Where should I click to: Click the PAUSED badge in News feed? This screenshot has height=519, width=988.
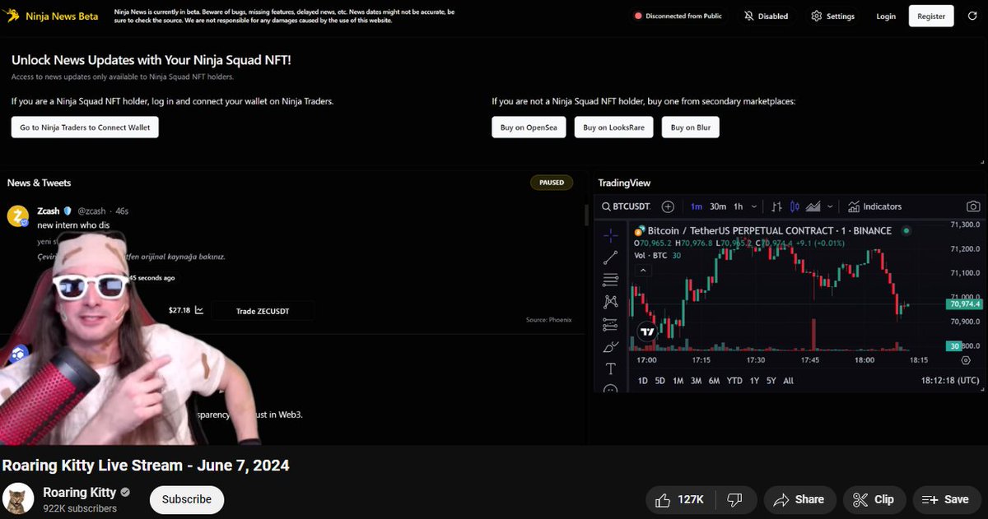coord(552,183)
